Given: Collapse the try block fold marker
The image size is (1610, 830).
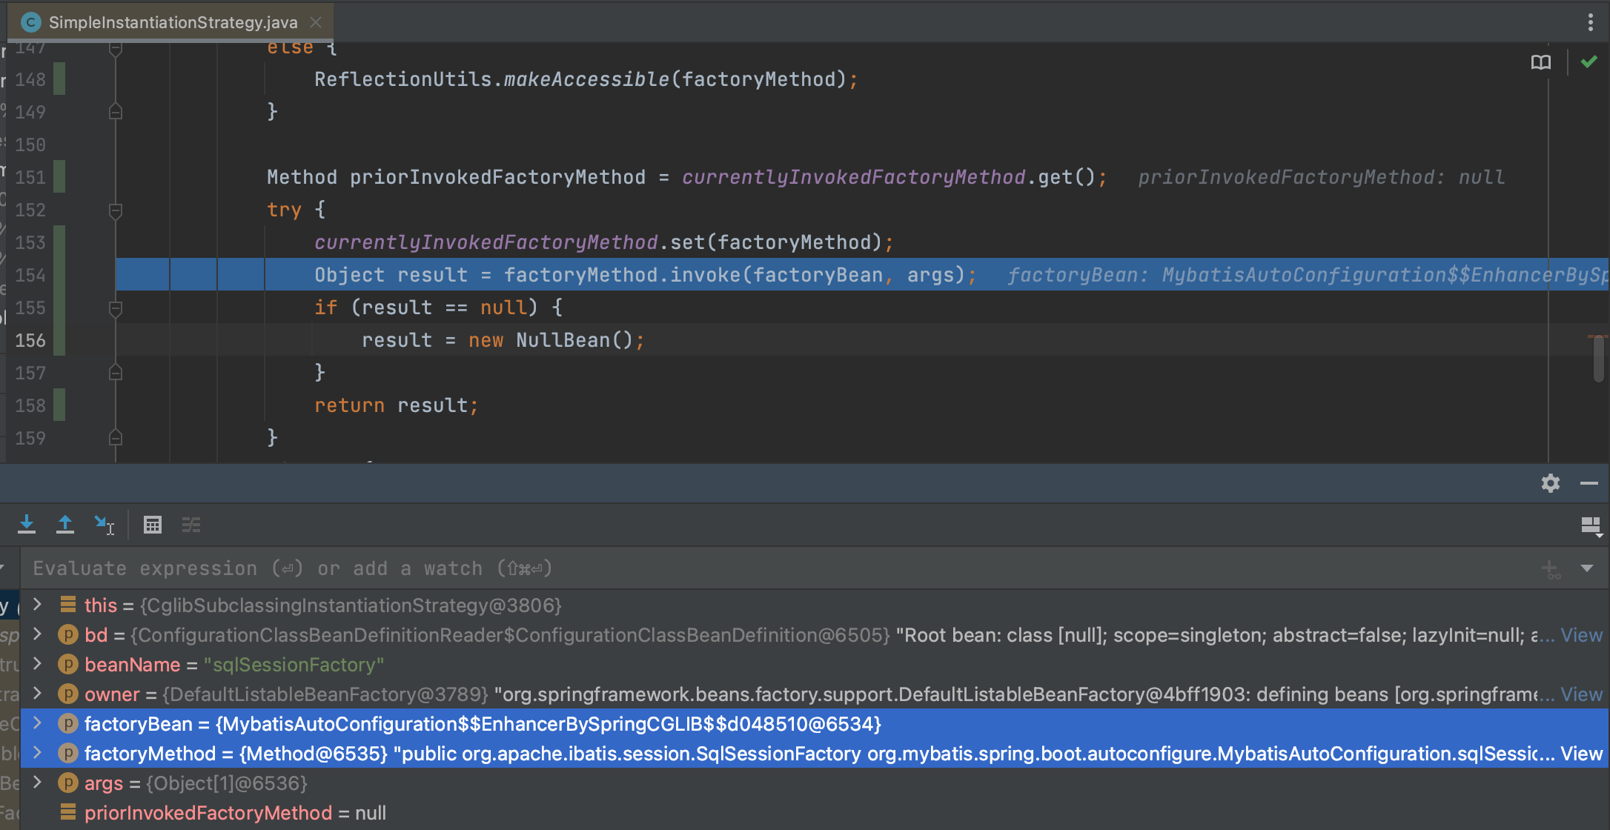Looking at the screenshot, I should pyautogui.click(x=116, y=210).
